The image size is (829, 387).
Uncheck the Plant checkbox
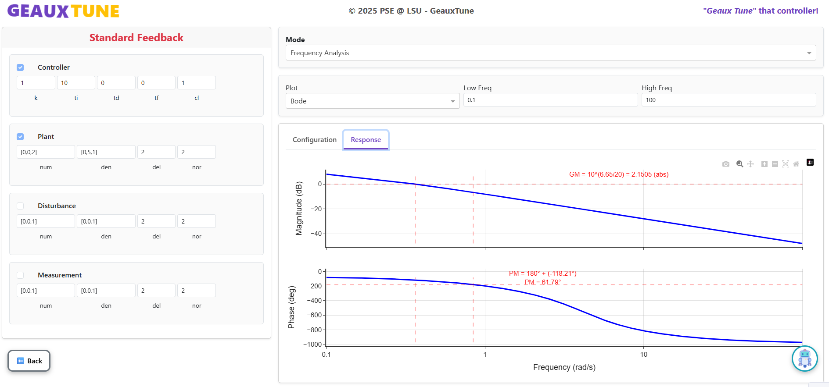click(x=20, y=137)
